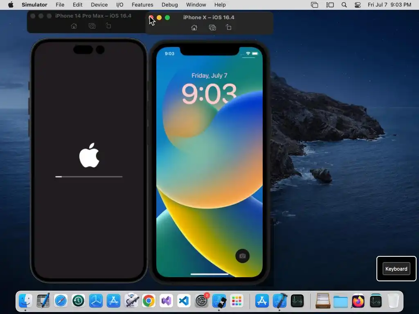419x314 pixels.
Task: Open Finder from the Dock
Action: pyautogui.click(x=26, y=301)
